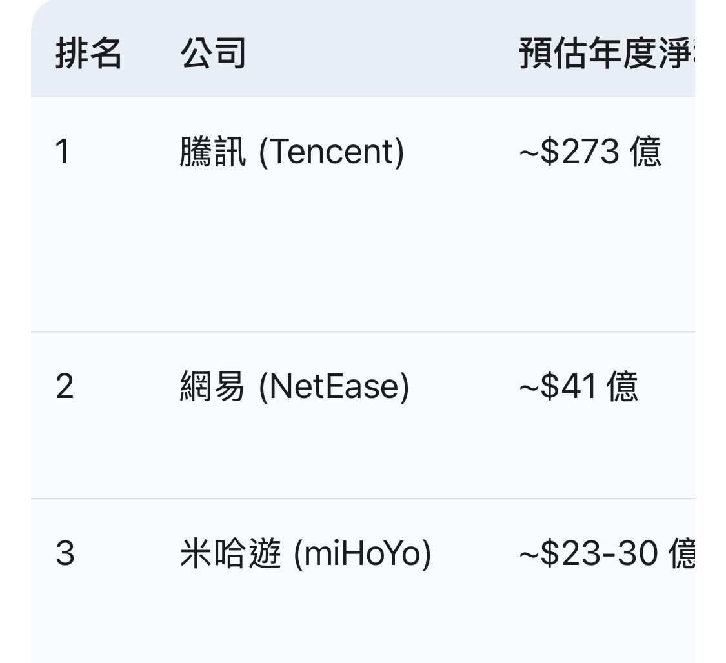This screenshot has height=663, width=726.
Task: Select rank number 1 in the table
Action: coord(63,153)
